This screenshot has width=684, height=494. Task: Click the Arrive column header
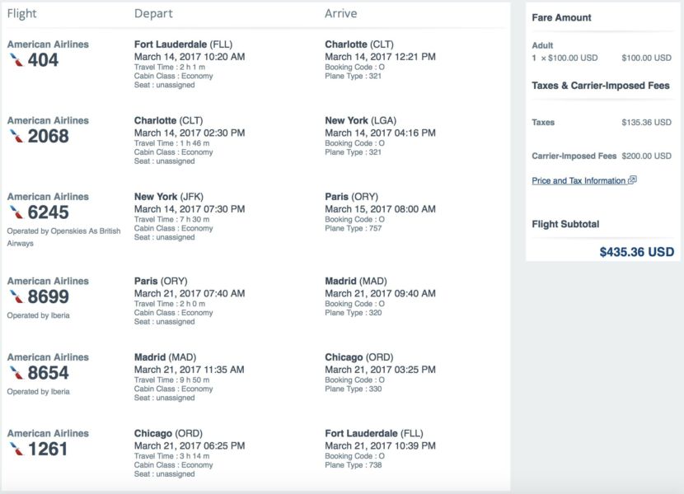coord(340,14)
